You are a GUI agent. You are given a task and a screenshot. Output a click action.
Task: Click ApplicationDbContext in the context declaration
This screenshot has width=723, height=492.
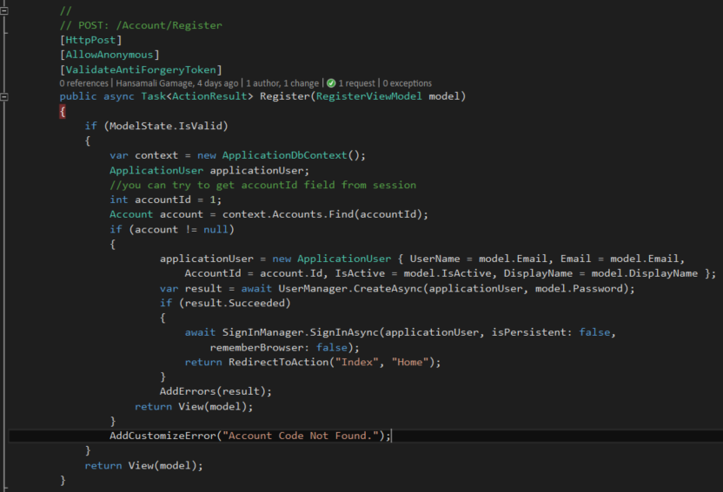click(x=284, y=155)
